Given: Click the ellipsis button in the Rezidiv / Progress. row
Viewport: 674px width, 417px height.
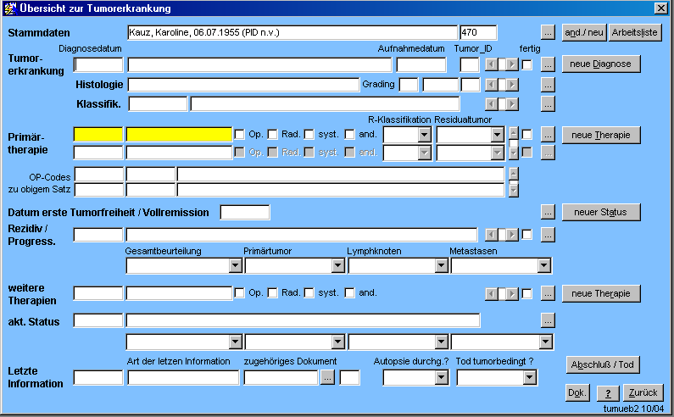Looking at the screenshot, I should [x=548, y=234].
